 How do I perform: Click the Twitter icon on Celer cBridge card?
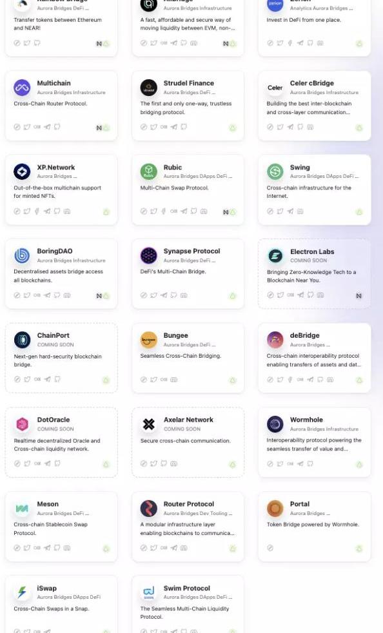tap(280, 127)
